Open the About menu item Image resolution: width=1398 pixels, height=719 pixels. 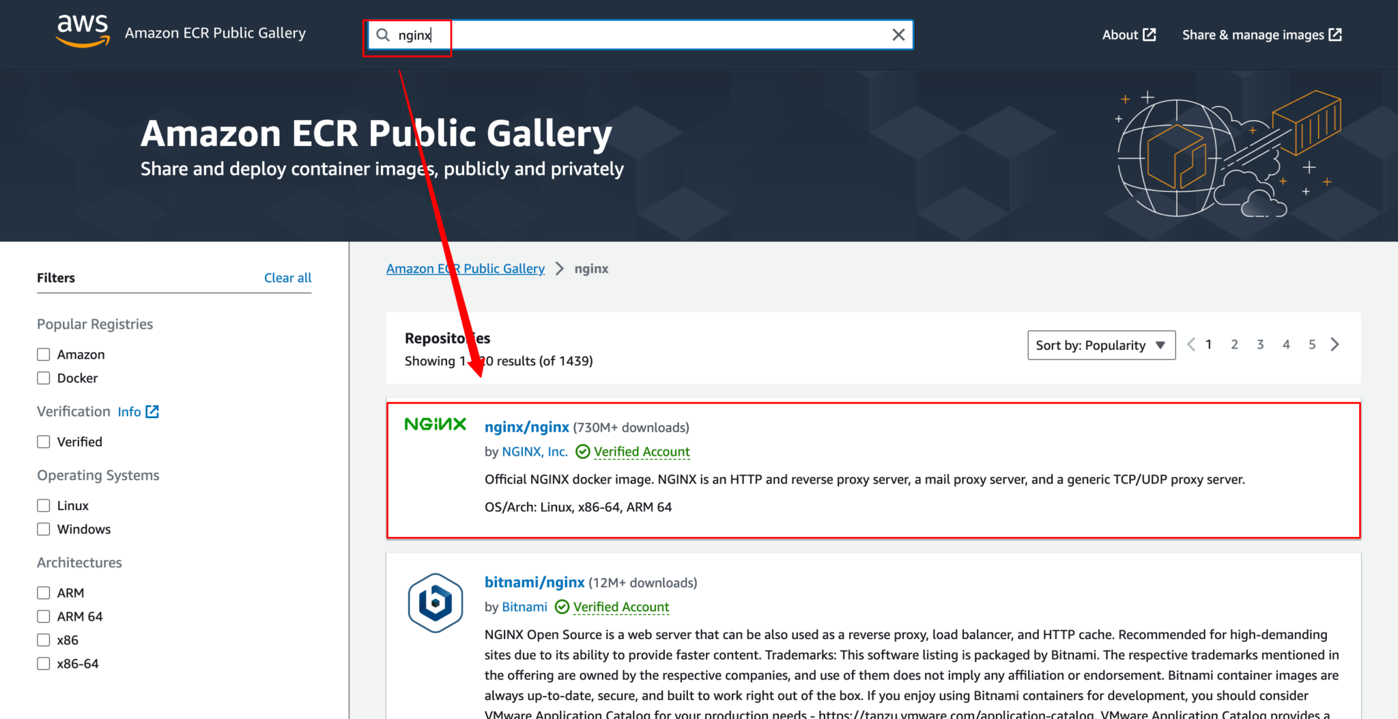pyautogui.click(x=1120, y=34)
